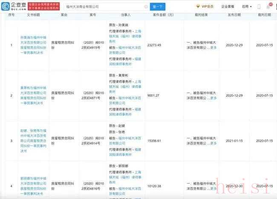Open 郭丽娜 judgment document title link
Viewport: 277px width, 199px height.
tap(32, 186)
